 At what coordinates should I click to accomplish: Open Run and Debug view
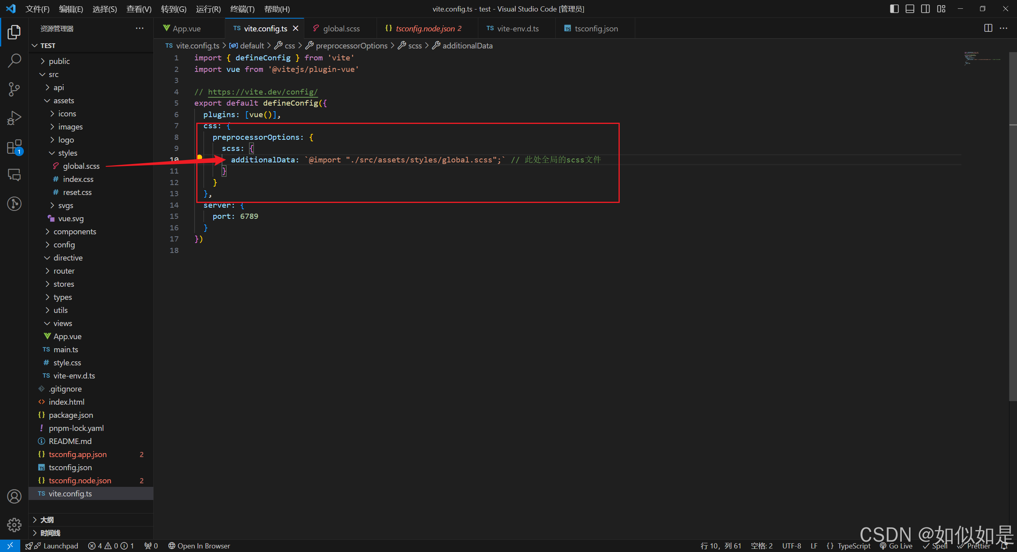pyautogui.click(x=14, y=118)
